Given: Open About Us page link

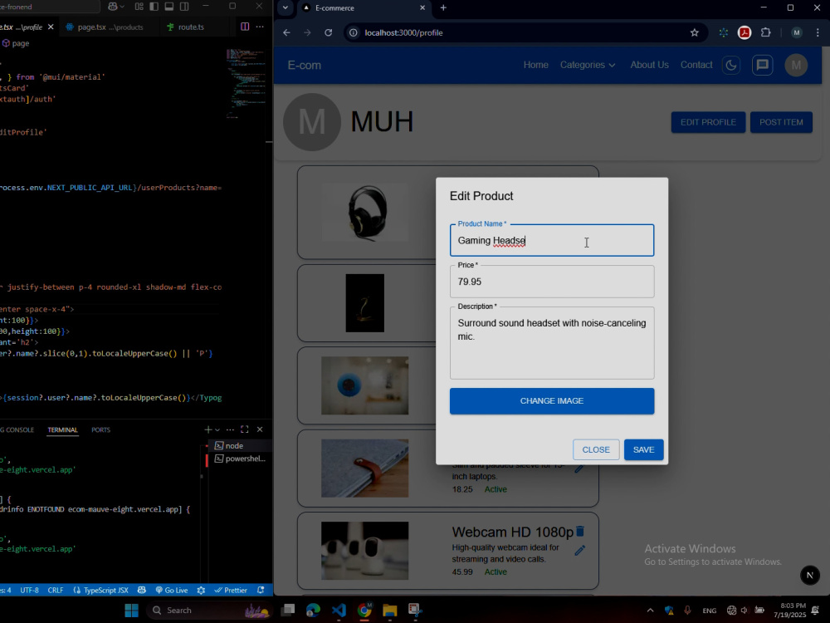Looking at the screenshot, I should [649, 65].
